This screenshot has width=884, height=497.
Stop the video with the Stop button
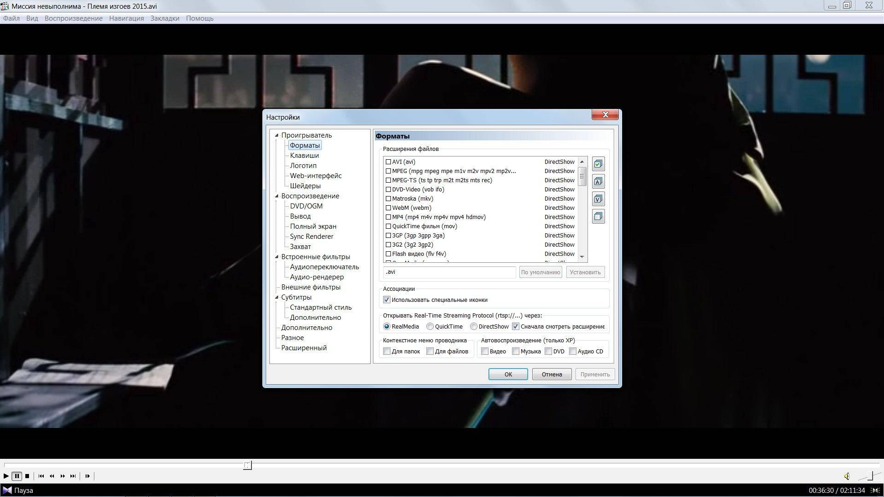[x=27, y=476]
